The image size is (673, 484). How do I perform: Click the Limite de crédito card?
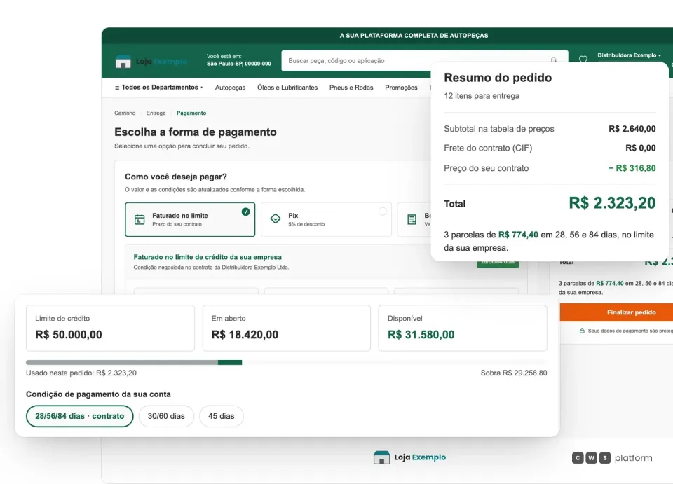click(110, 328)
